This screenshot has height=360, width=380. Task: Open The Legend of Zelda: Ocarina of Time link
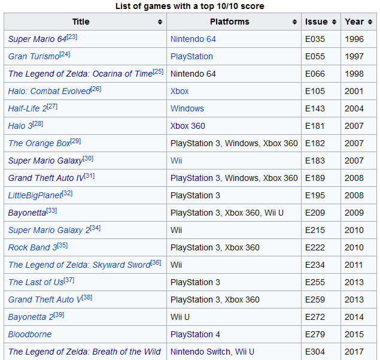pos(80,74)
